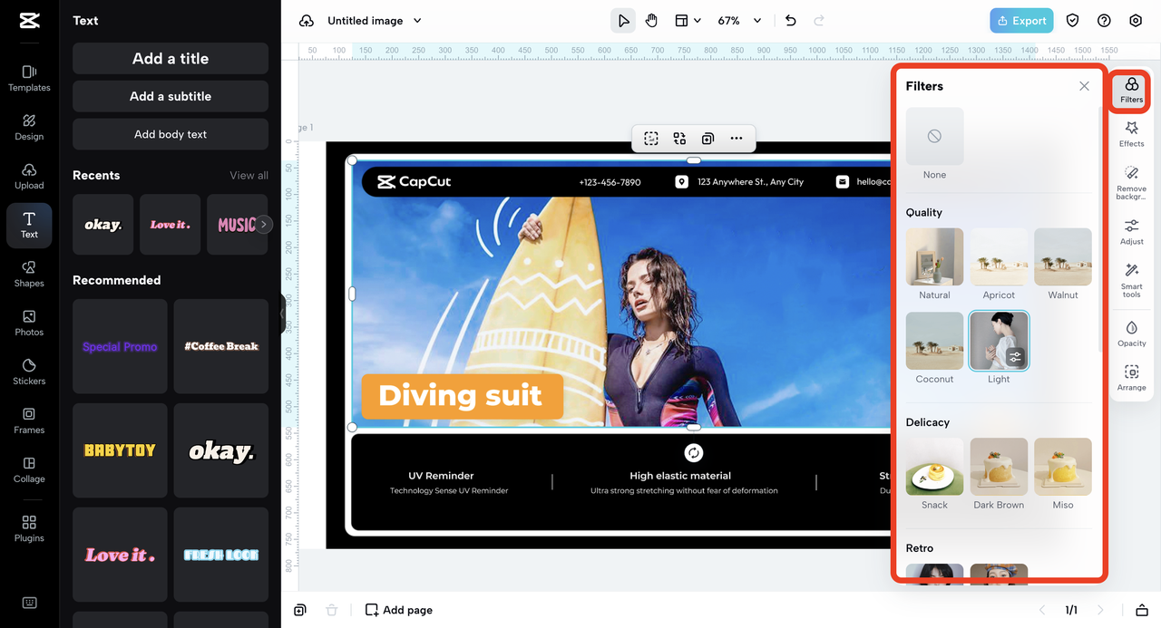Select the BABYTOY text style
This screenshot has height=628, width=1161.
pos(120,450)
